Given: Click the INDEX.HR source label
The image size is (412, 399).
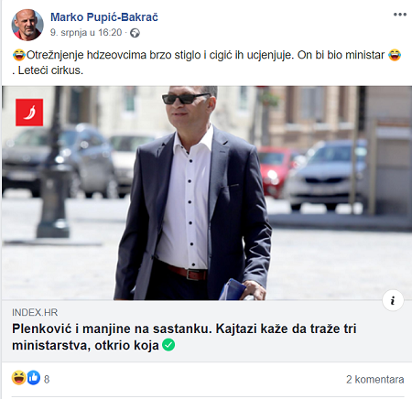Looking at the screenshot, I should pos(35,312).
